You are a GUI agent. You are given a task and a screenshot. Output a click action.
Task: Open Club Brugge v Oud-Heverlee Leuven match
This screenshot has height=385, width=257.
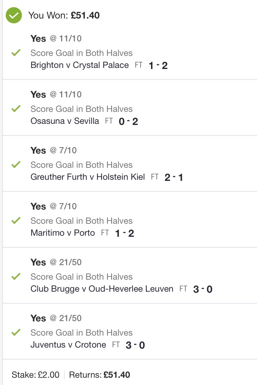click(x=102, y=289)
